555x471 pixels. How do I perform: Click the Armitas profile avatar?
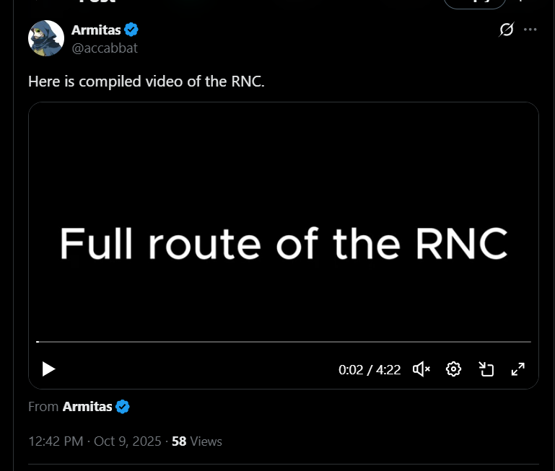point(46,38)
